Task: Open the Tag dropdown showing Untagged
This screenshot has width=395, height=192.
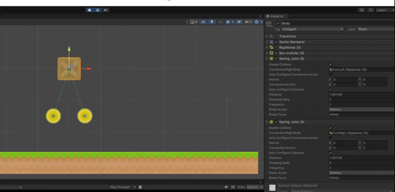Action: point(312,29)
